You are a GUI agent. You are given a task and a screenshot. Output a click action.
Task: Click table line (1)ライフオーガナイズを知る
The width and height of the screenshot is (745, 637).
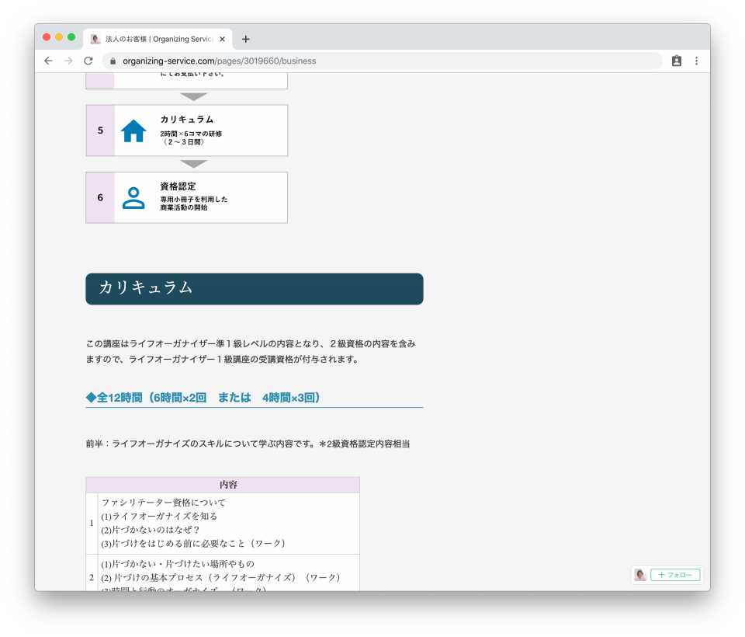[159, 516]
